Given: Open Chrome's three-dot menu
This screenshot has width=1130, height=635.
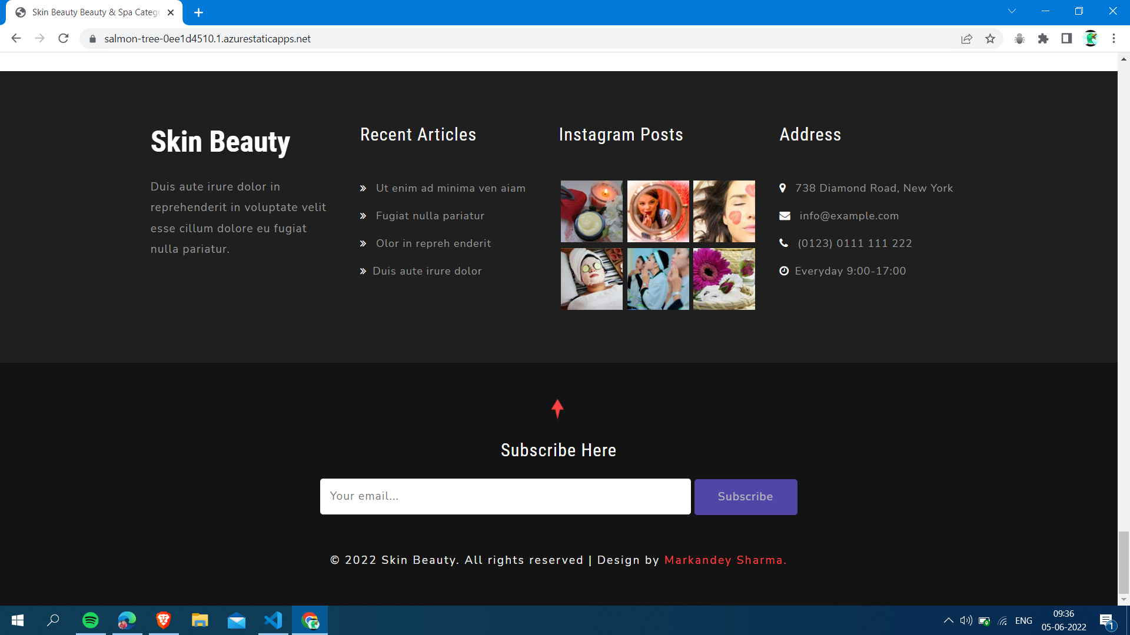Looking at the screenshot, I should pos(1114,39).
